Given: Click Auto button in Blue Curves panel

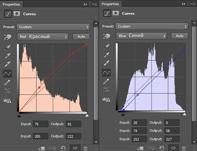Looking at the screenshot, I should pyautogui.click(x=179, y=36).
